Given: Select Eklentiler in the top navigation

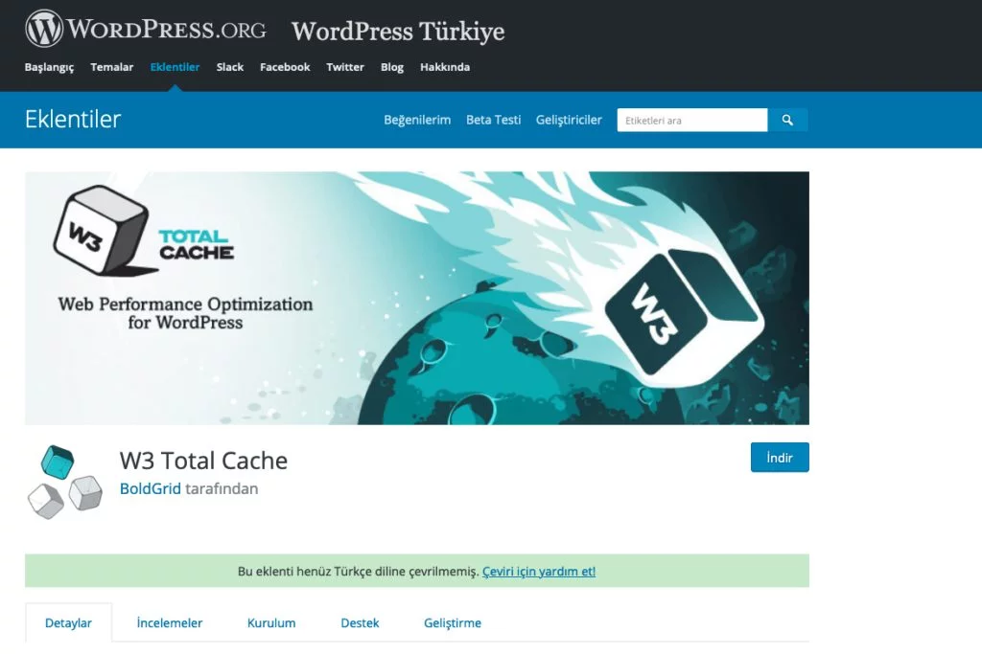Looking at the screenshot, I should pos(175,67).
